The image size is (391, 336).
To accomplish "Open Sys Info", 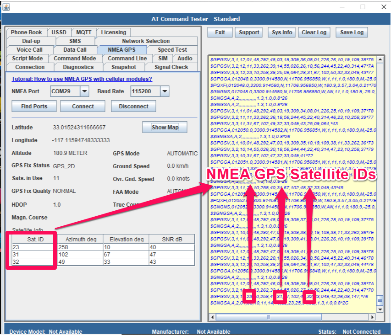I will pos(282,32).
